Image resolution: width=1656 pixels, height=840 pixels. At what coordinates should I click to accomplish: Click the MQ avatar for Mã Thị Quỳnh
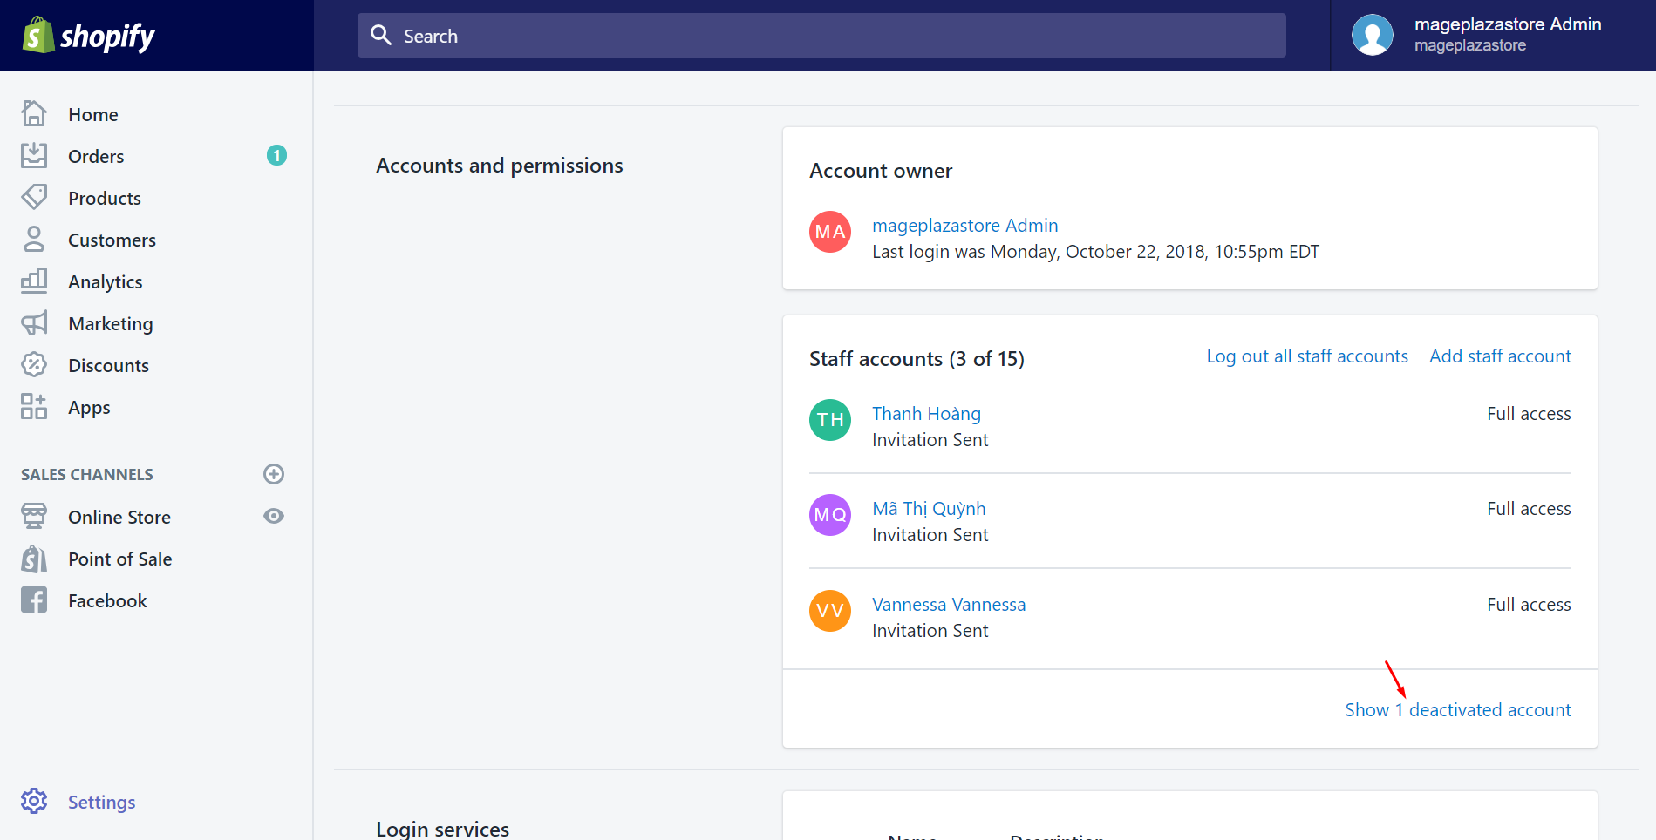click(x=830, y=515)
